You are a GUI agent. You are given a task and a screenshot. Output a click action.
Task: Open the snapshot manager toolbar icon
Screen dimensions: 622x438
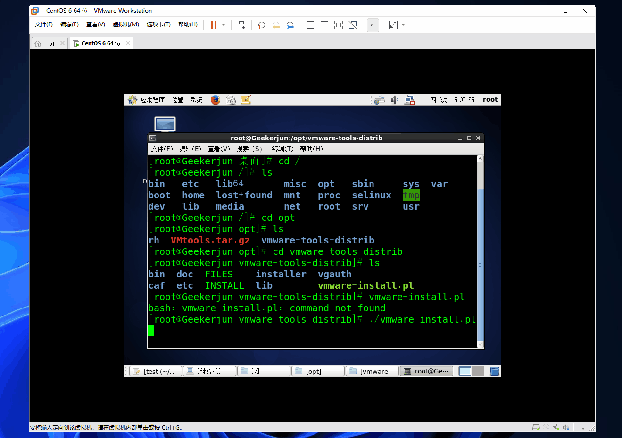point(290,25)
